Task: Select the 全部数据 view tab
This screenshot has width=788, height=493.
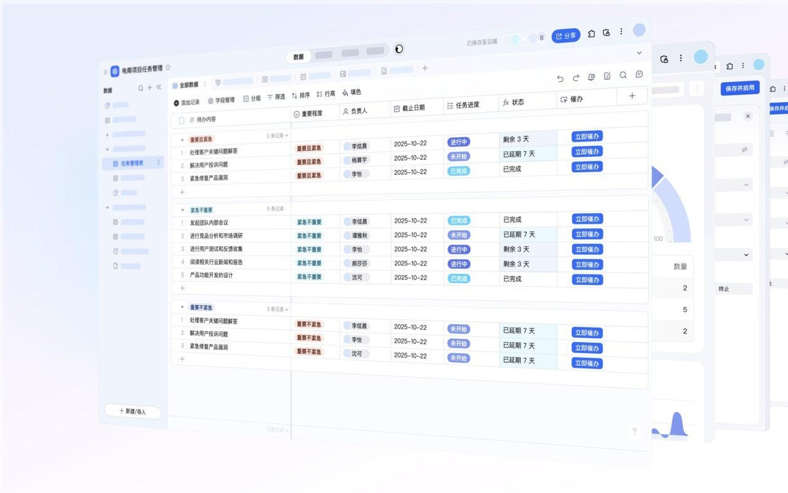Action: coord(188,83)
